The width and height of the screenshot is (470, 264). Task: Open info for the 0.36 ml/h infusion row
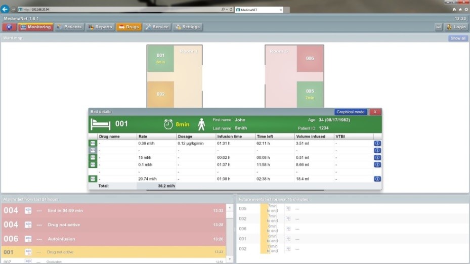tap(377, 143)
